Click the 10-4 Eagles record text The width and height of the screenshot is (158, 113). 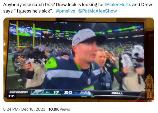(x=47, y=92)
